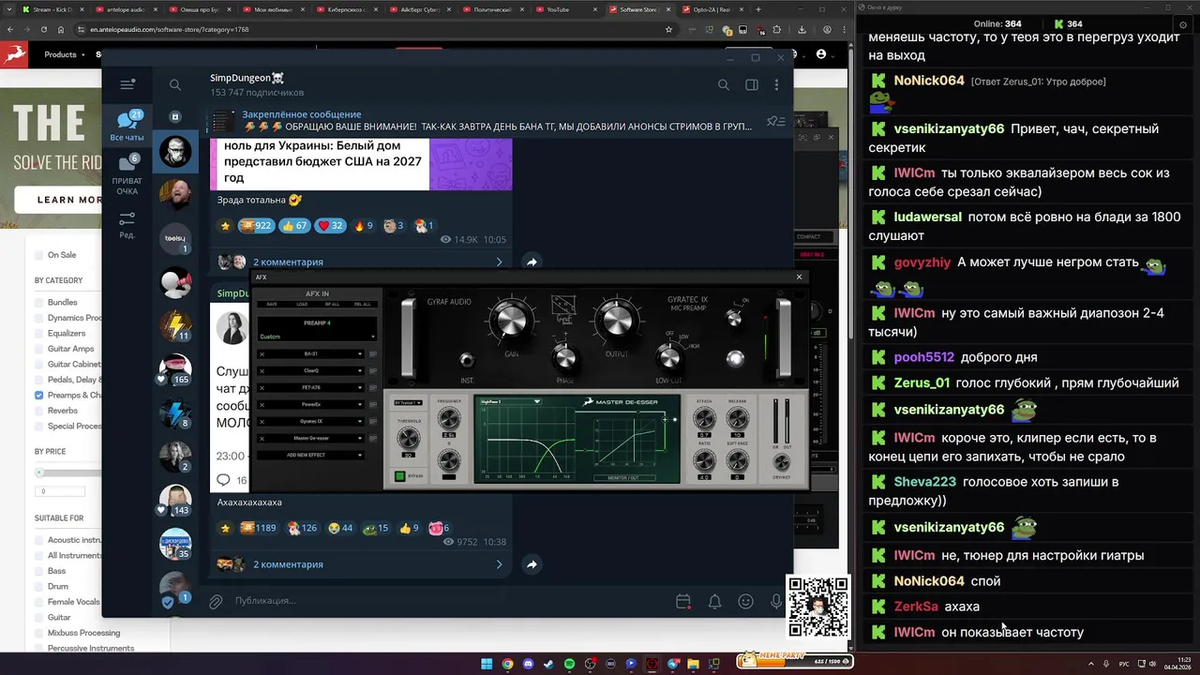
Task: Open the channel three-dot menu
Action: [x=776, y=84]
